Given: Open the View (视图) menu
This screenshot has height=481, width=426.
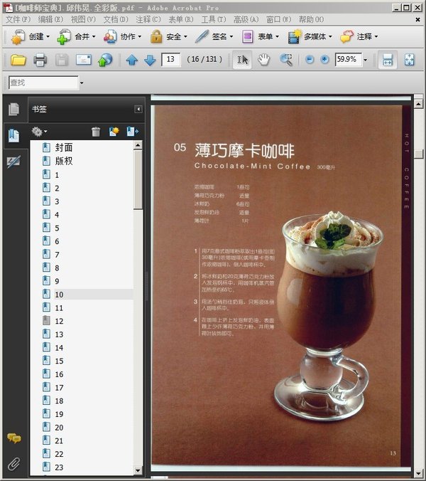Looking at the screenshot, I should 83,20.
